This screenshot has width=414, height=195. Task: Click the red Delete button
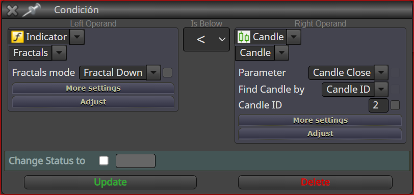(x=315, y=182)
